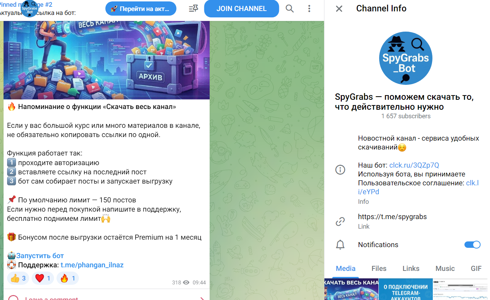This screenshot has width=490, height=300.
Task: Click the '1 657 subscribers' count
Action: 406,116
